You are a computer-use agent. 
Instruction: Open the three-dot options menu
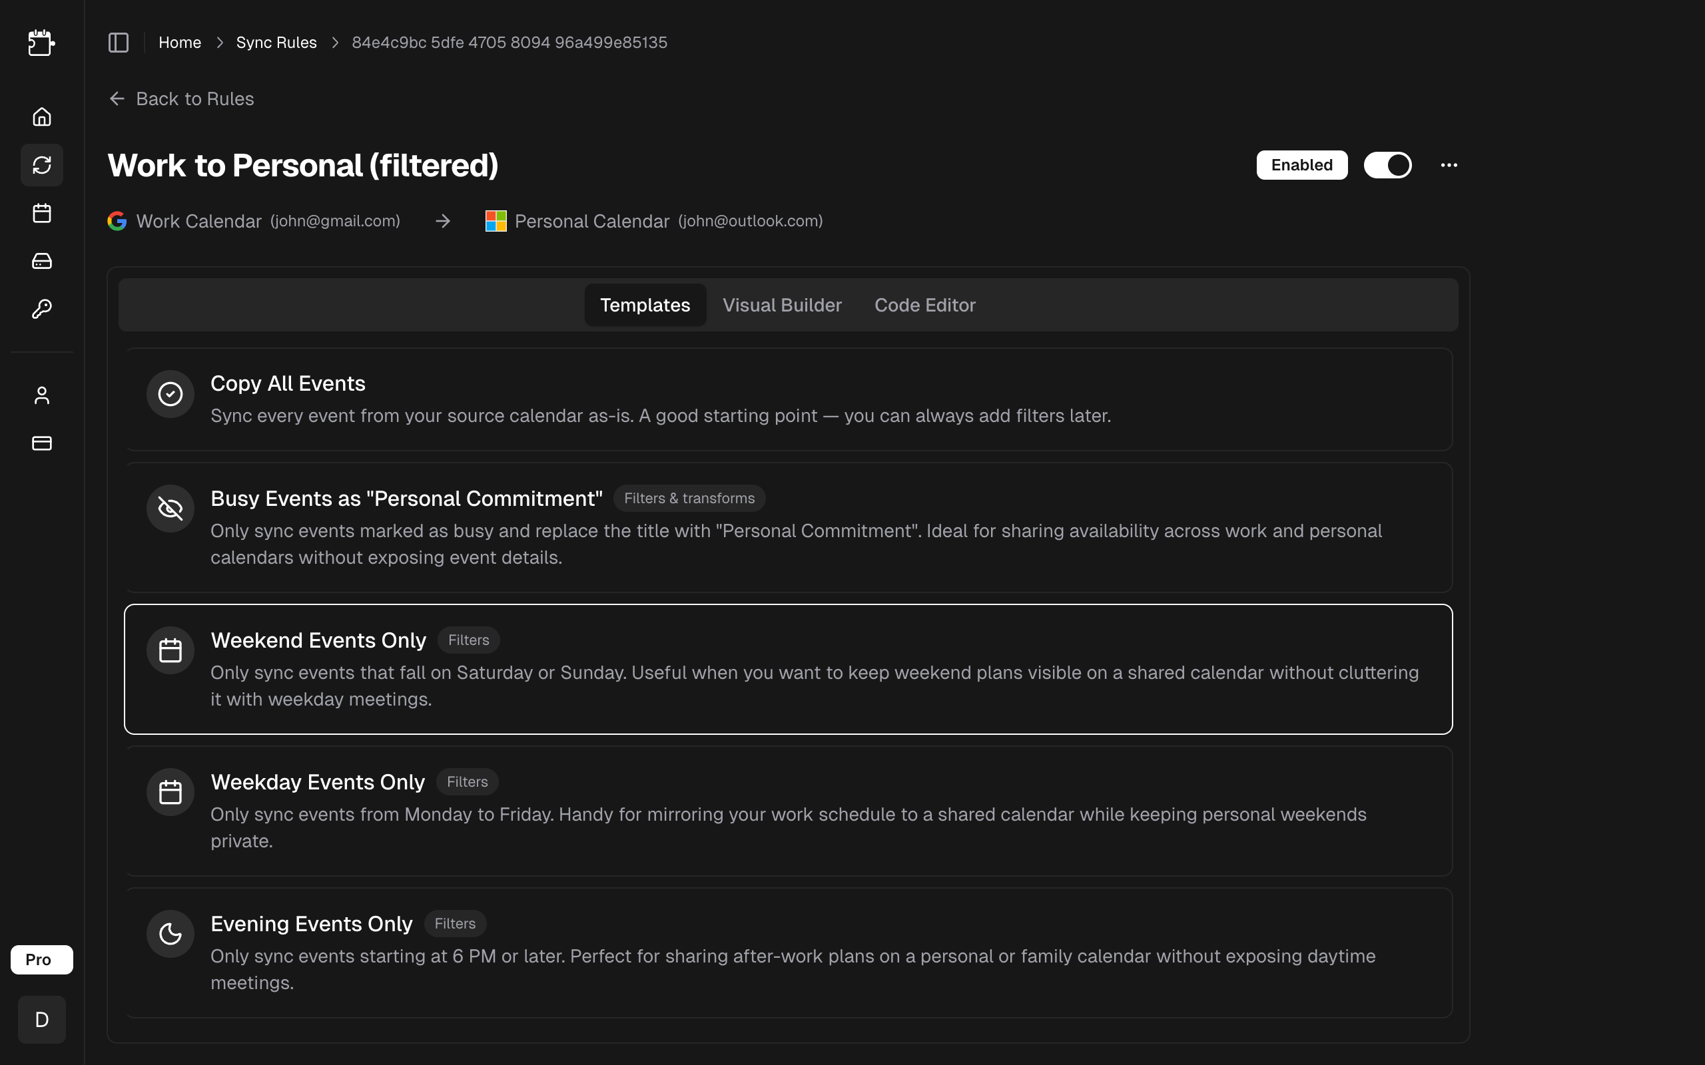click(1449, 165)
